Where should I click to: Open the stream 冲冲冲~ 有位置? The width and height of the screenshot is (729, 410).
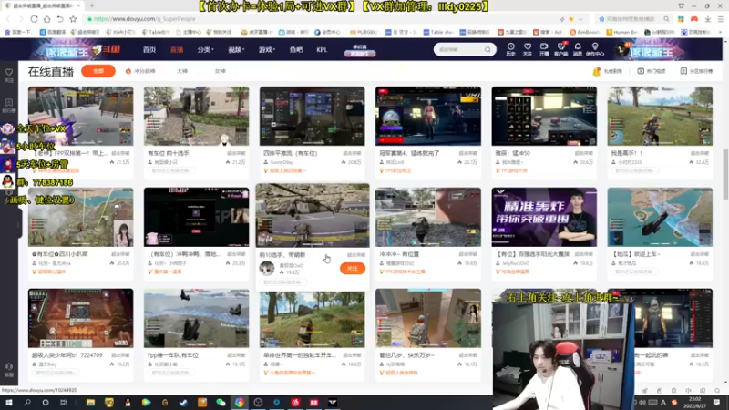coord(428,217)
